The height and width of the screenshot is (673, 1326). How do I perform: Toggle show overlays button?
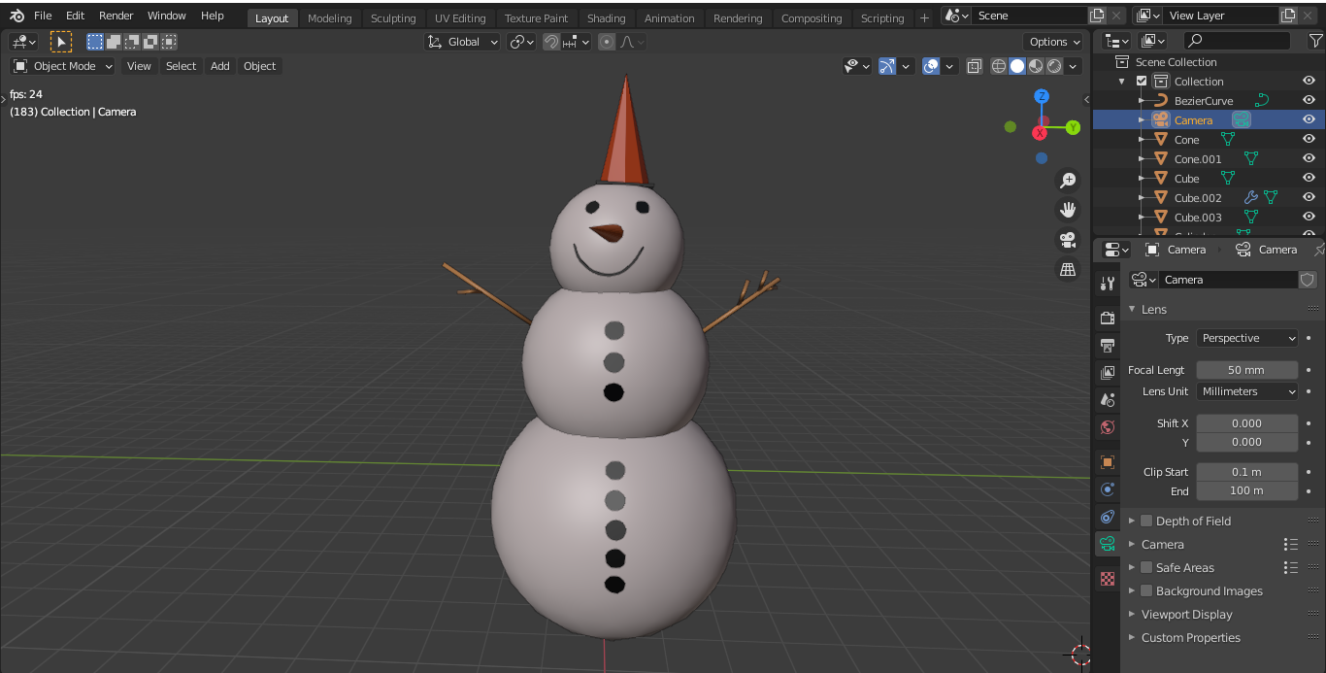pyautogui.click(x=931, y=66)
